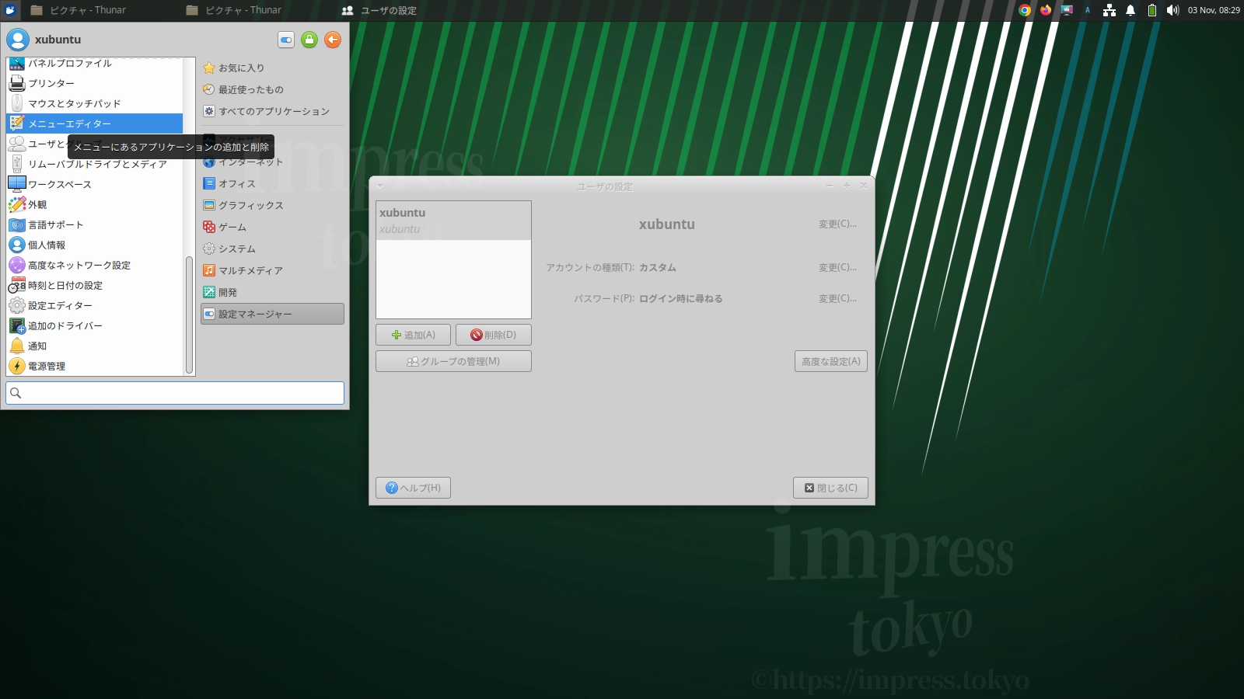Open パネルプロファイル entry
This screenshot has height=699, width=1244.
[x=95, y=64]
